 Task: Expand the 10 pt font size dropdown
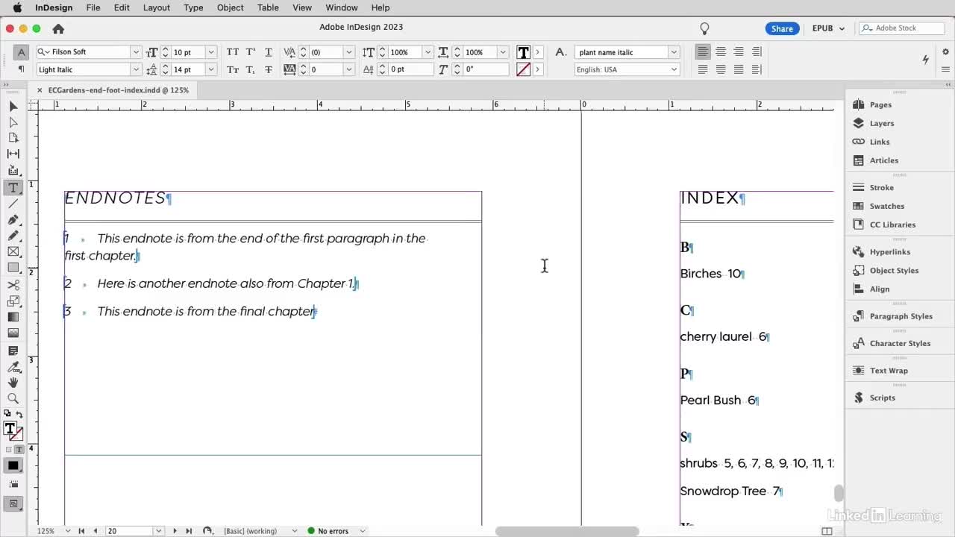tap(211, 52)
